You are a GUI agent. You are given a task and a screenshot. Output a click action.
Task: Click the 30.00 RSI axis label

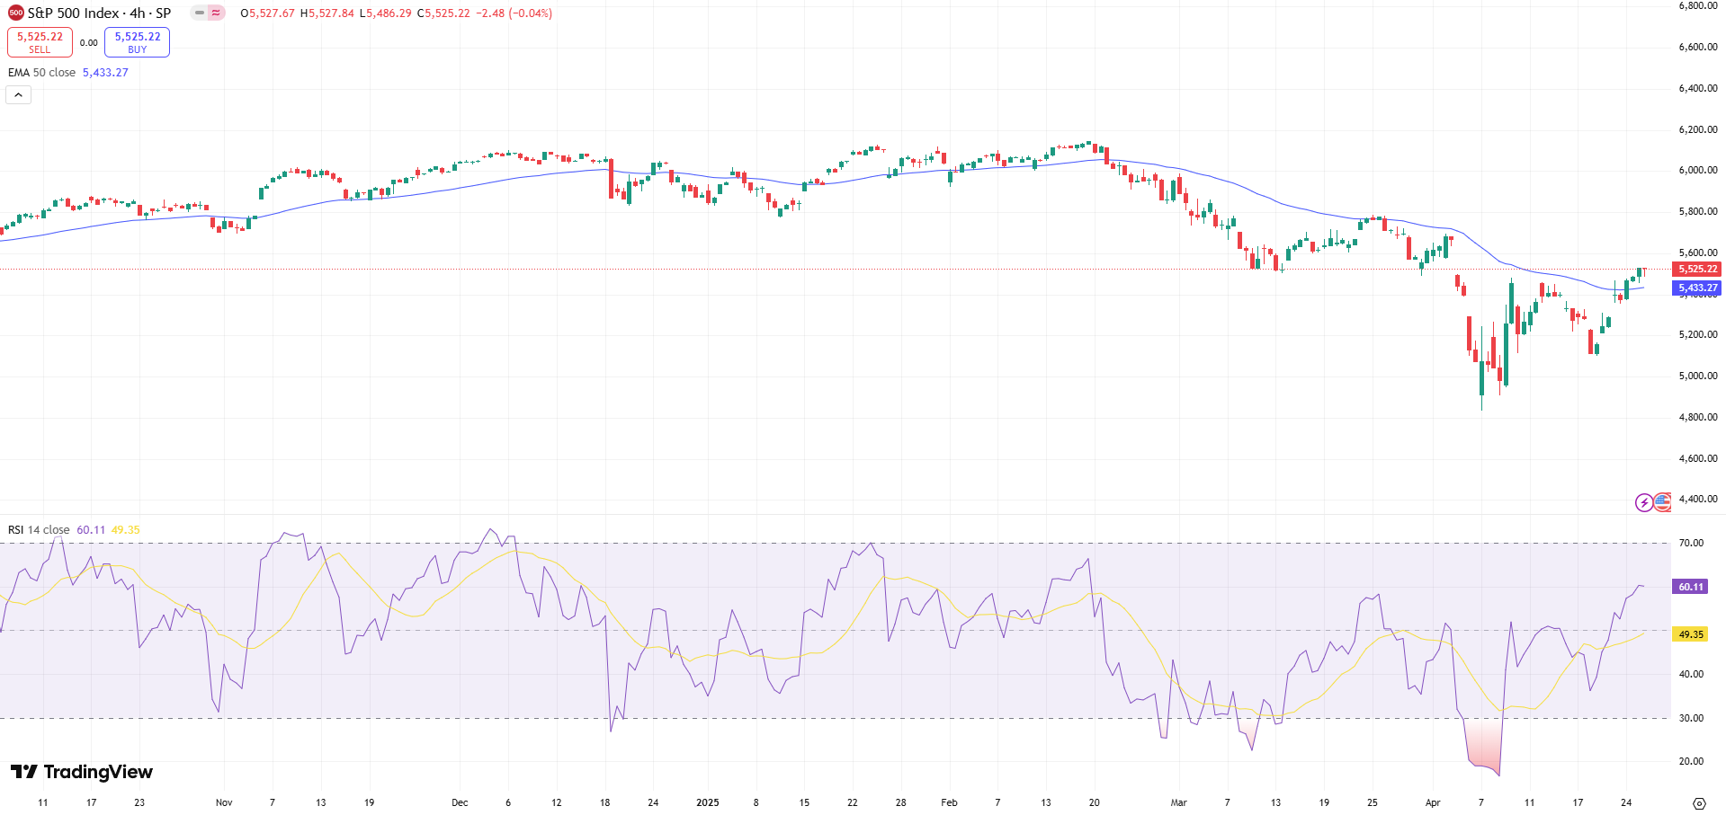(1691, 718)
